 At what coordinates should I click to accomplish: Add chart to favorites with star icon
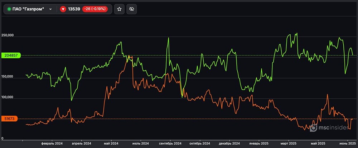pyautogui.click(x=119, y=9)
